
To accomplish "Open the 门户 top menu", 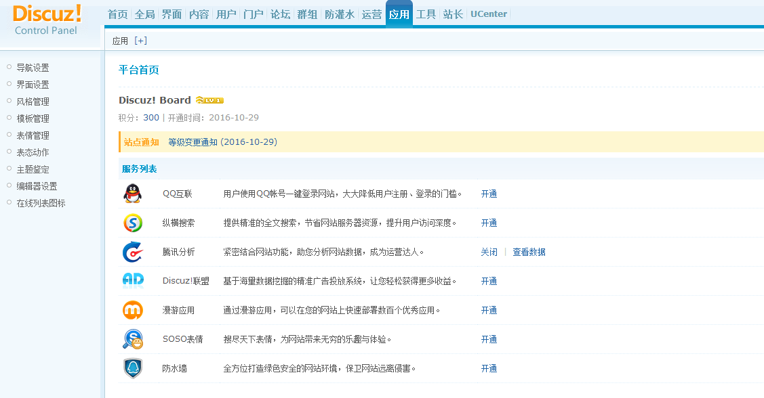I will (x=253, y=14).
